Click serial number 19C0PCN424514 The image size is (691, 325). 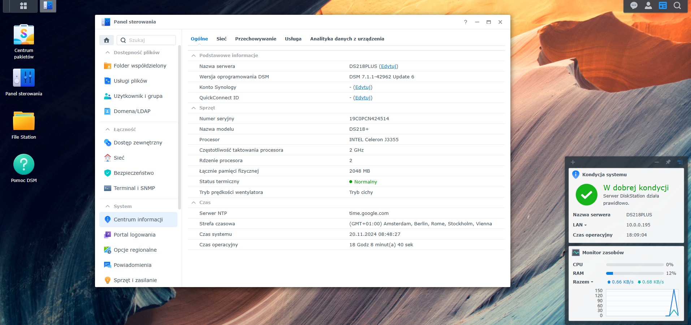tap(369, 119)
